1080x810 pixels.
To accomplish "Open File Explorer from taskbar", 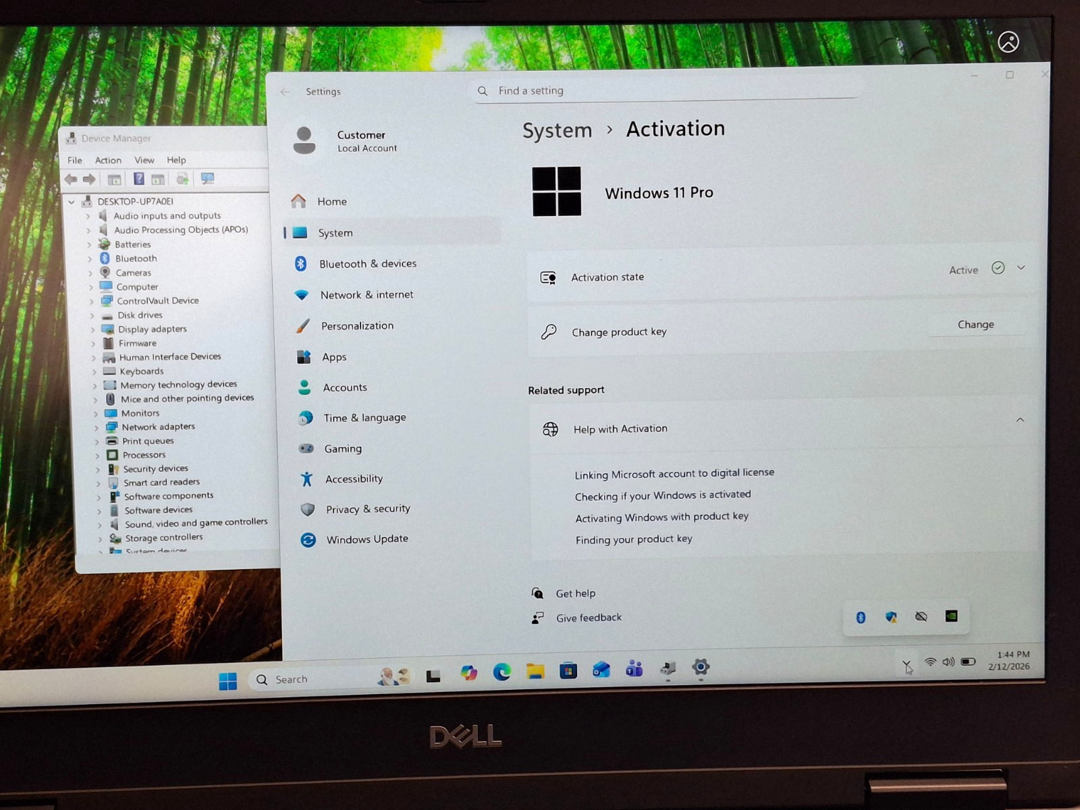I will click(x=535, y=670).
